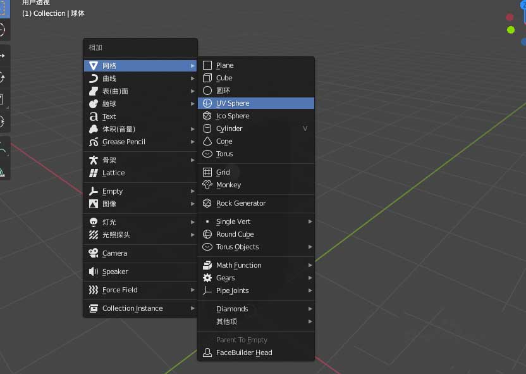Click the 相加 menu title
This screenshot has width=526, height=374.
(95, 47)
